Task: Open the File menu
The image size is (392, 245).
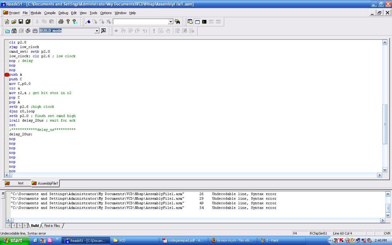Action: point(25,13)
